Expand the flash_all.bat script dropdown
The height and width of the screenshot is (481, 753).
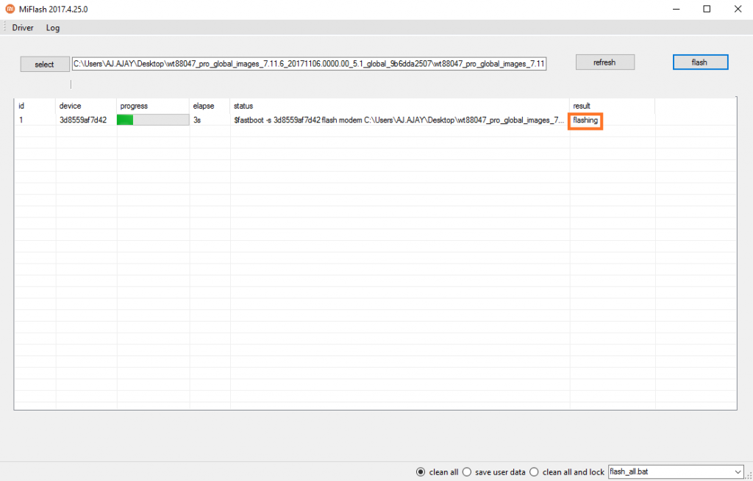coord(738,472)
